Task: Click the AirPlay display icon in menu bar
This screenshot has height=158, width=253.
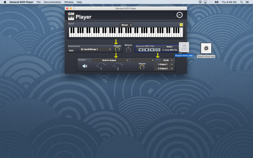Action: 205,2
